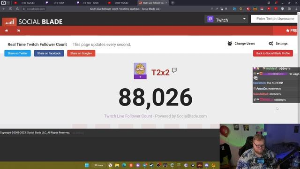300x169 pixels.
Task: Open Yandex Browser from taskbar
Action: pyautogui.click(x=110, y=165)
